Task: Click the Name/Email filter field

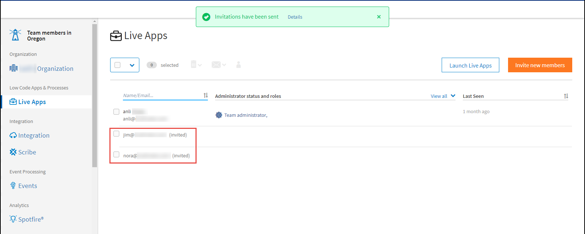Action: (162, 96)
